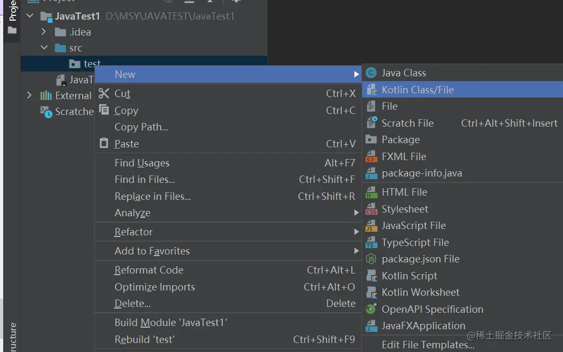563x352 pixels.
Task: Click the Paste clipboard icon
Action: point(104,143)
